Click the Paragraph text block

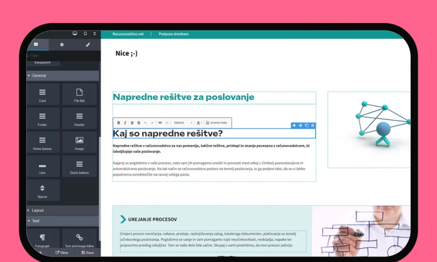tap(42, 240)
